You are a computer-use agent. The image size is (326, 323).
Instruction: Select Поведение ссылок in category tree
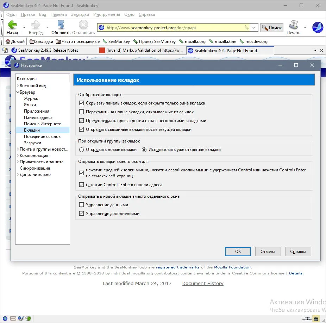[42, 137]
